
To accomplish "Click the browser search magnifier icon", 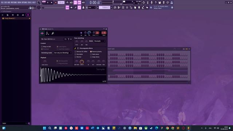I will click(29, 123).
